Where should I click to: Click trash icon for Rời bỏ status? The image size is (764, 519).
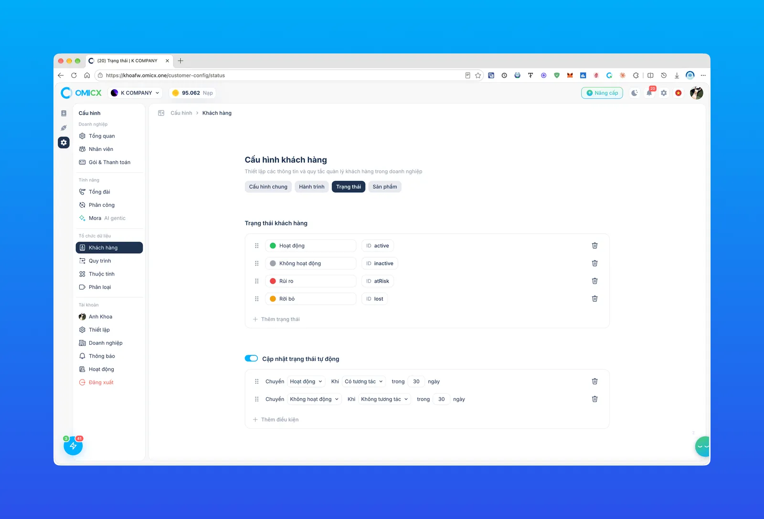click(594, 298)
